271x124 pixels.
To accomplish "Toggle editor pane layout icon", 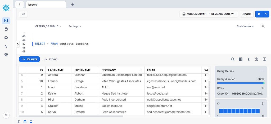I will [x=25, y=122].
